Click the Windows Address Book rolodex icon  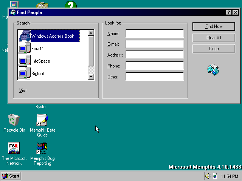pos(25,36)
